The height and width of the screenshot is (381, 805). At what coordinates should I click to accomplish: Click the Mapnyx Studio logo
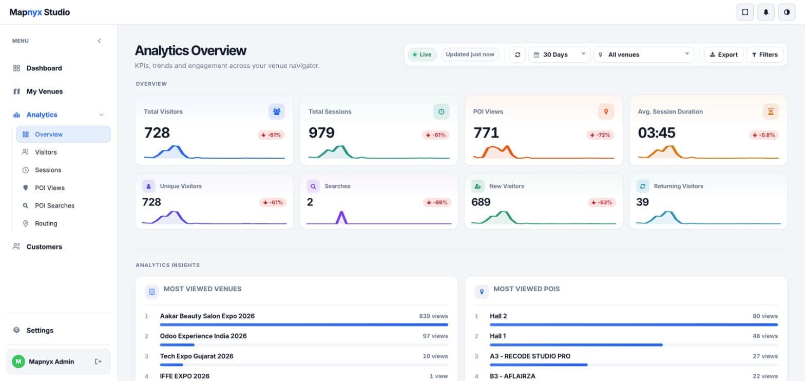coord(40,12)
